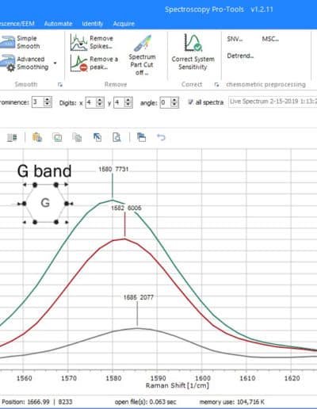Choose the Remove a peak tool
Screen dimensions: 317x409
[94, 63]
